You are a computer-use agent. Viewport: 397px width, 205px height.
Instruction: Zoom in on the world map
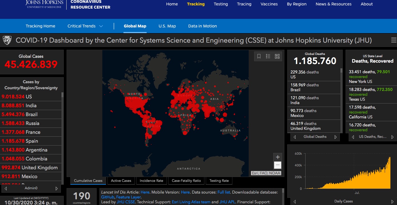(x=278, y=157)
